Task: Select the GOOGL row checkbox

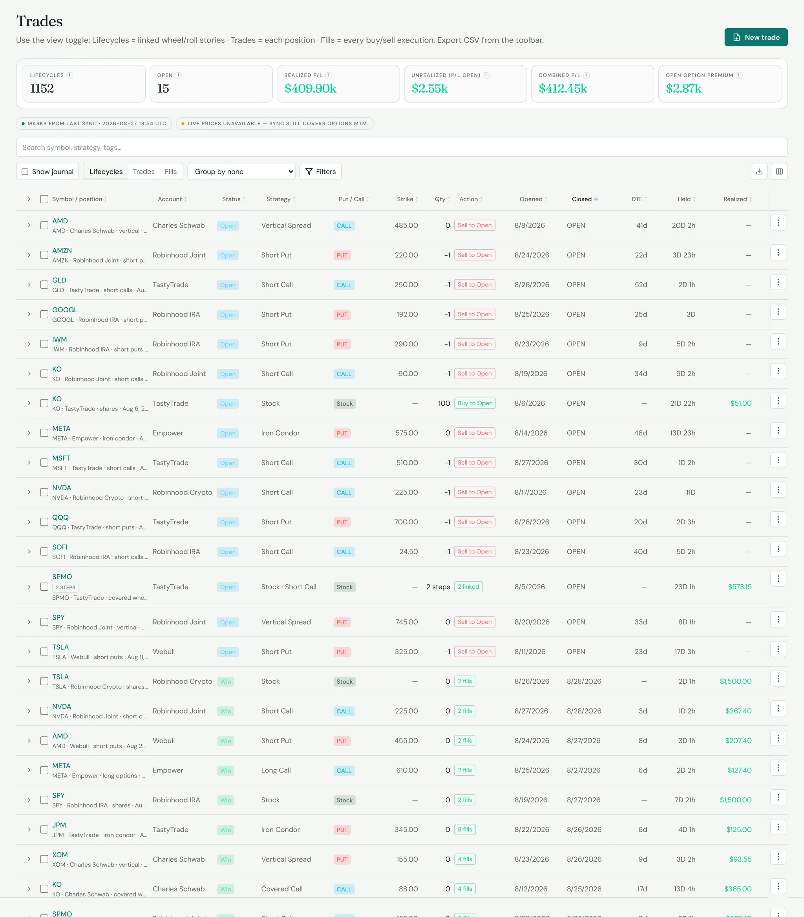Action: click(44, 314)
